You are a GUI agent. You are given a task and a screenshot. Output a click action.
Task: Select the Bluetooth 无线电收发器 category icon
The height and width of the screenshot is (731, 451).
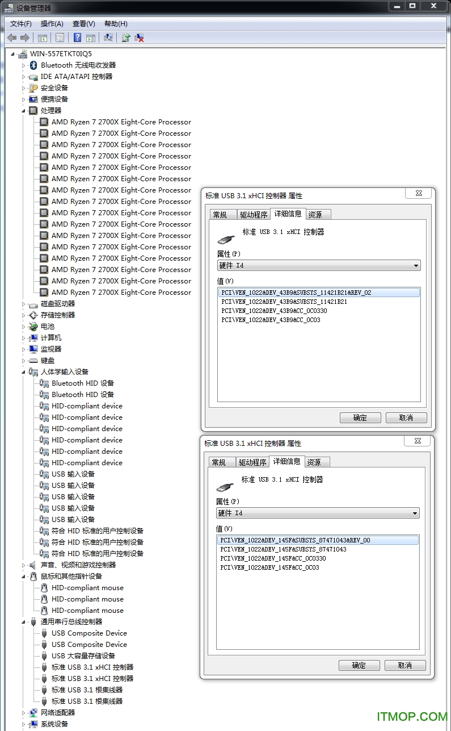[x=33, y=65]
